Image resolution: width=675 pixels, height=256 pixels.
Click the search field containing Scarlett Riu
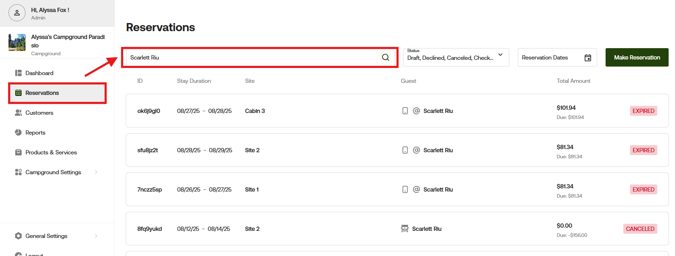[x=251, y=57]
